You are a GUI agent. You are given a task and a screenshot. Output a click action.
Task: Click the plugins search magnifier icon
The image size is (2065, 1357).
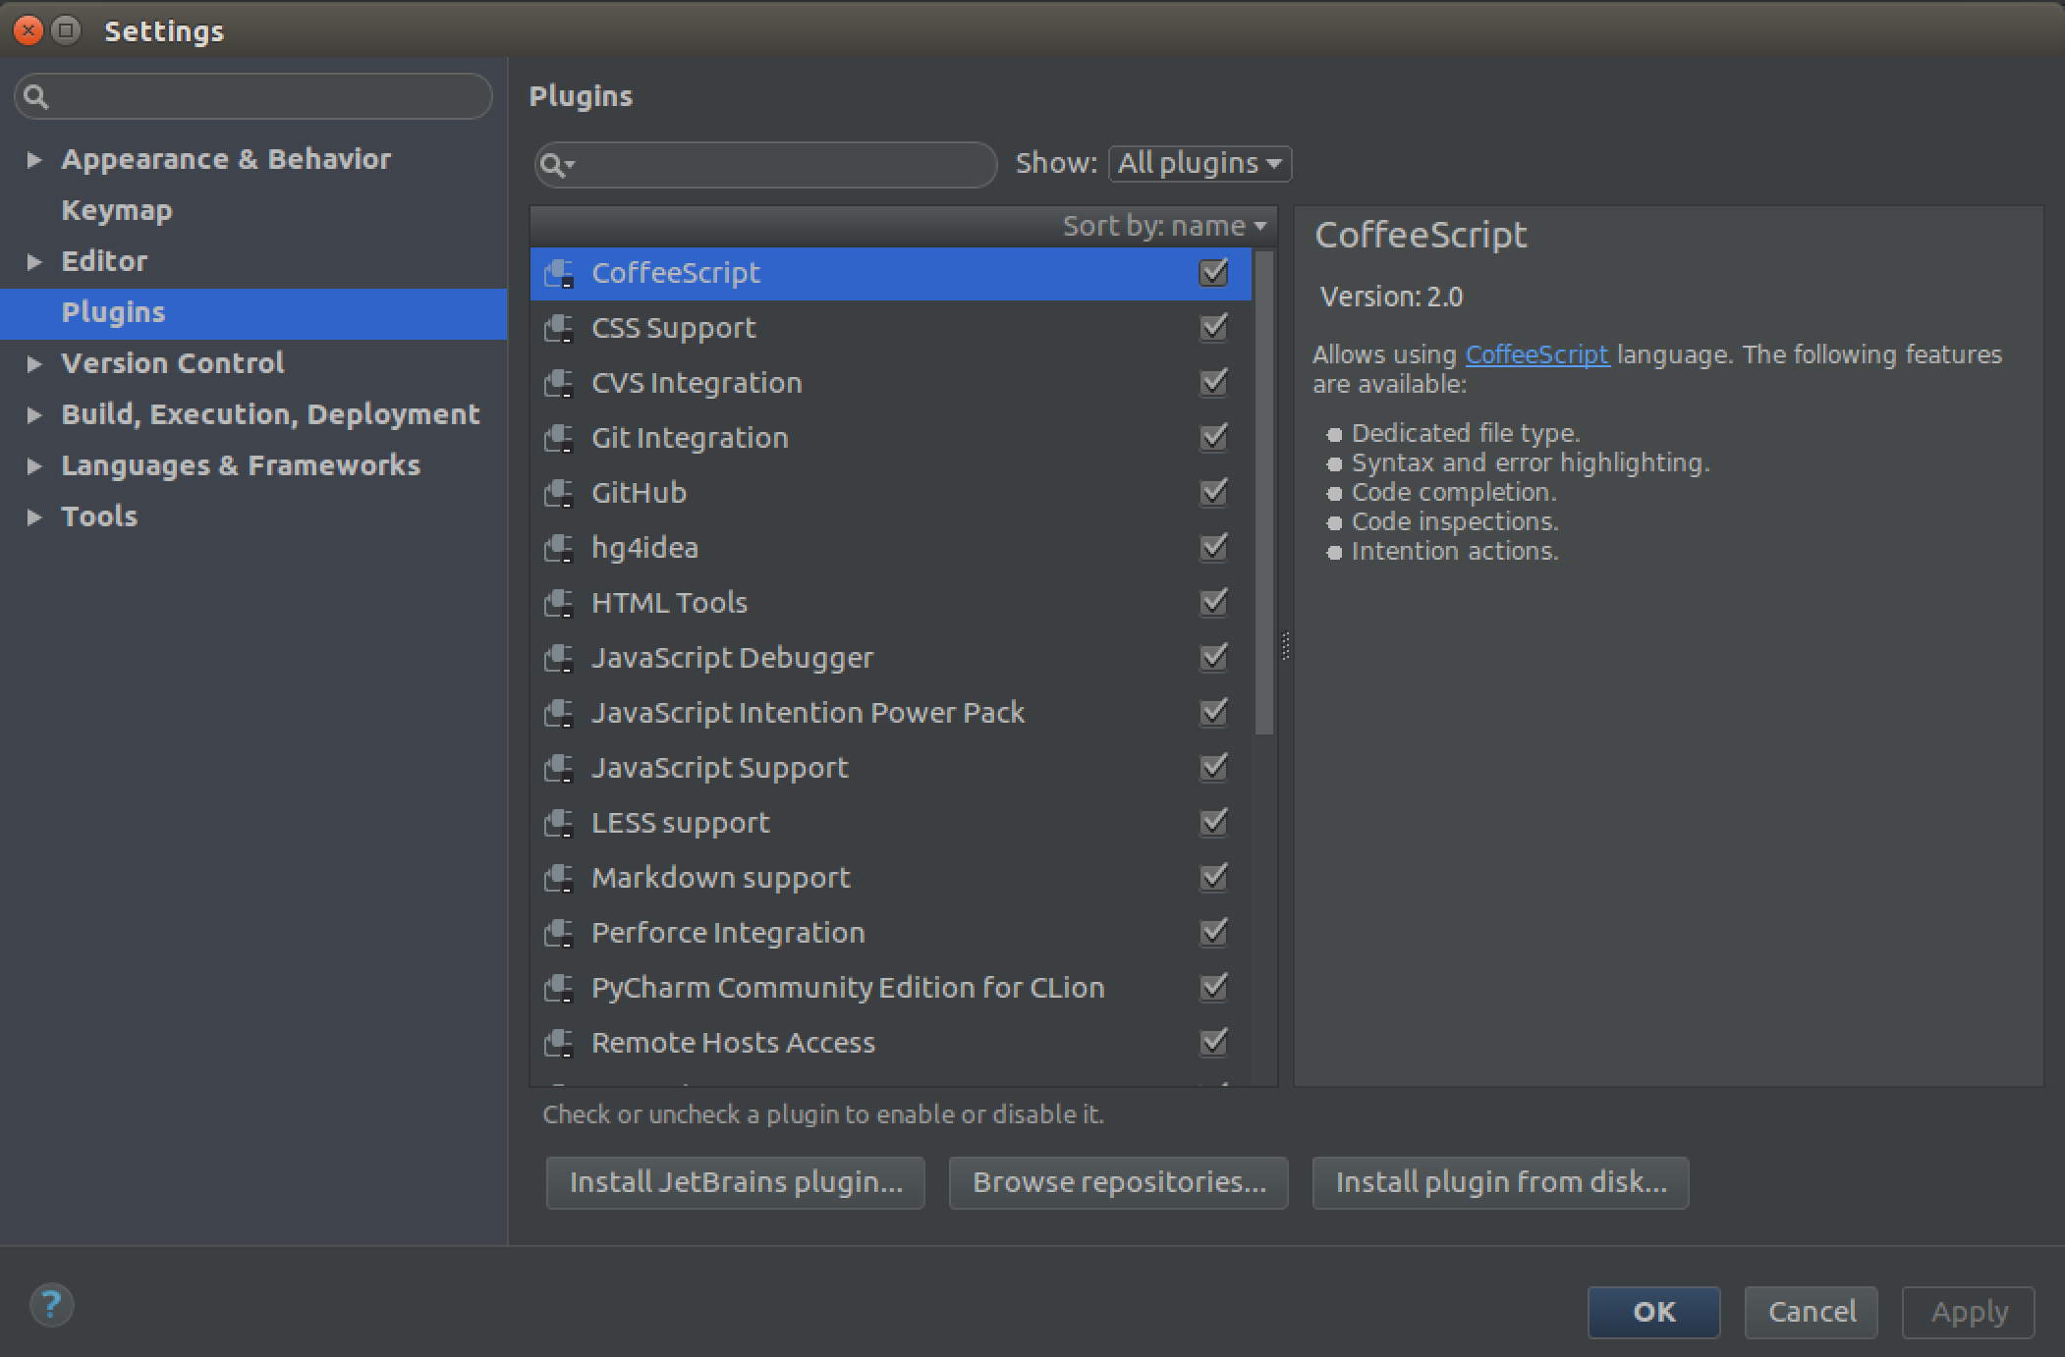click(x=556, y=165)
